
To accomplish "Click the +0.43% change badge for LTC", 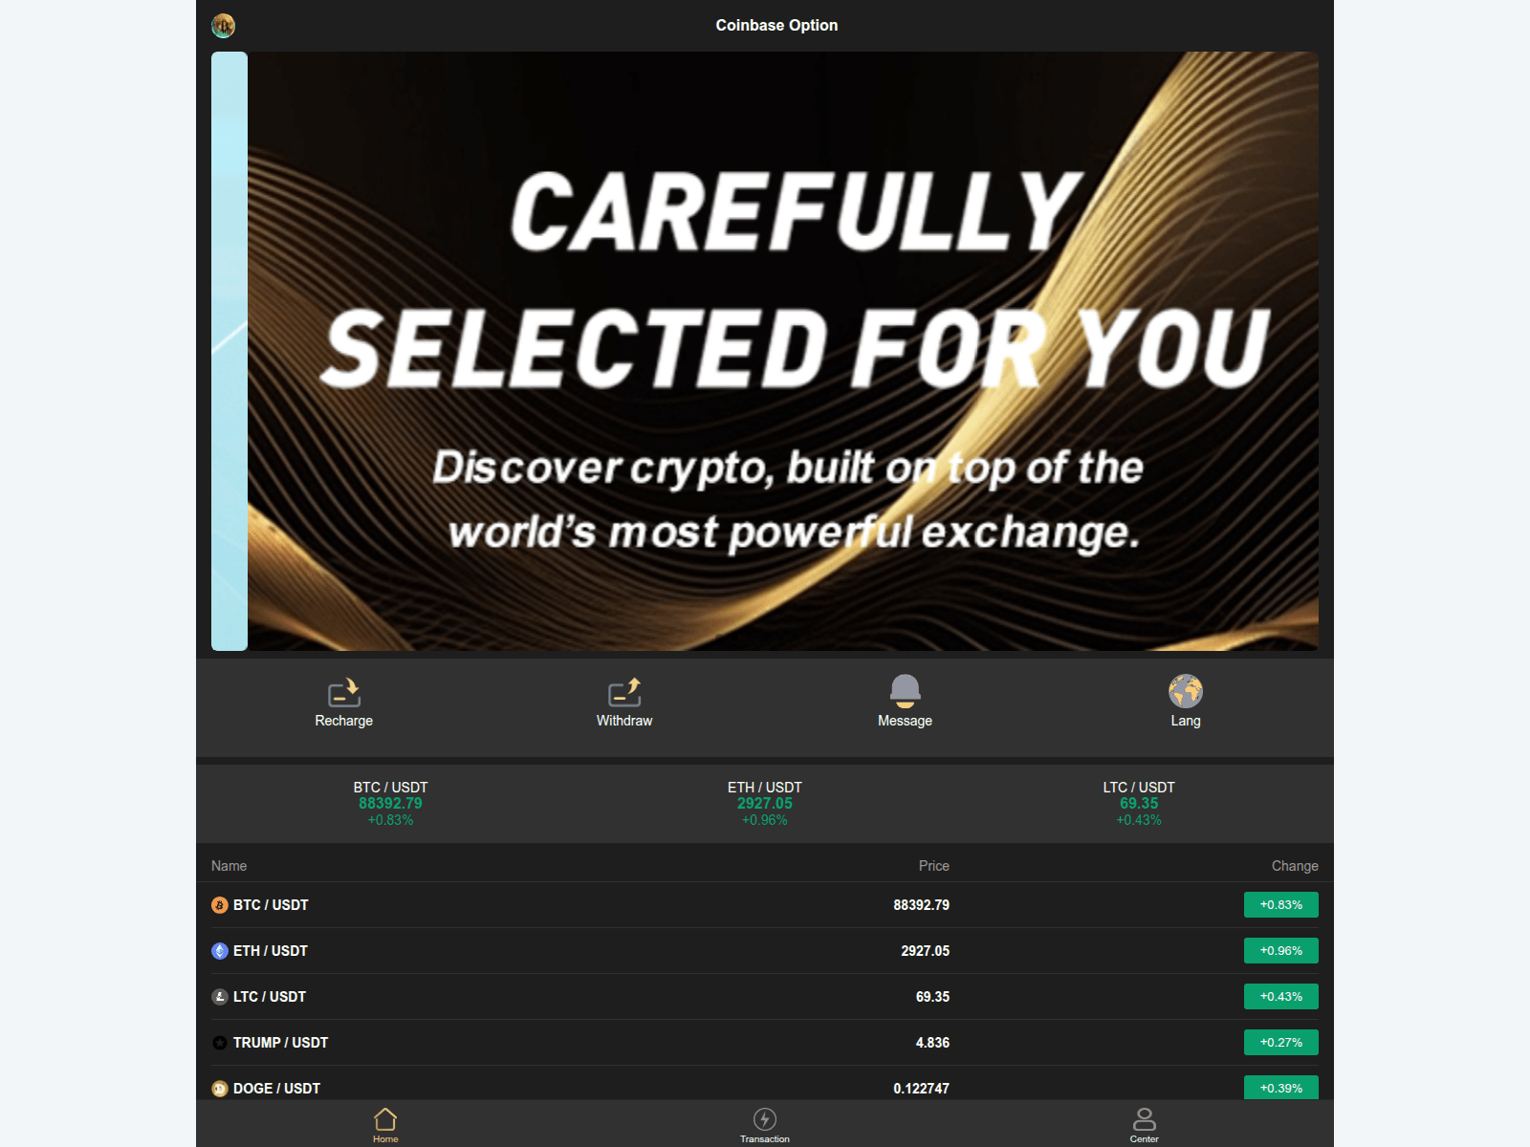I will pyautogui.click(x=1281, y=997).
